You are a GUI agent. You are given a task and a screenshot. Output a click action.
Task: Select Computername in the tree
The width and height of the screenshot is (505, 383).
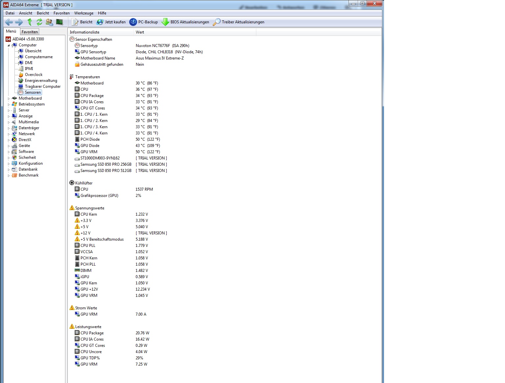(x=39, y=57)
